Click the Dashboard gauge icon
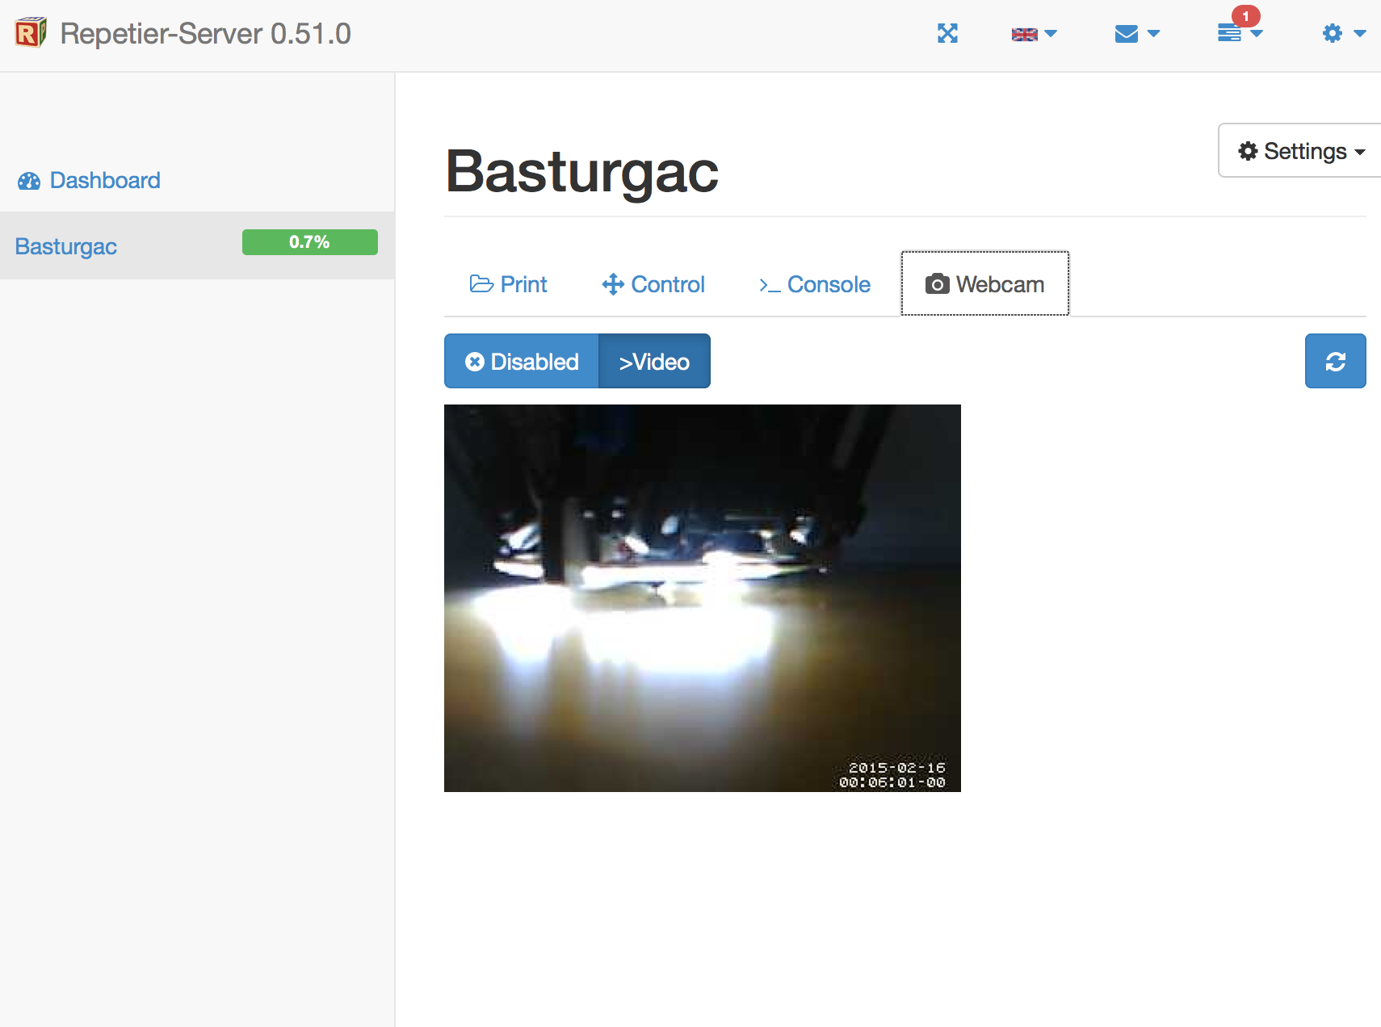 coord(29,181)
